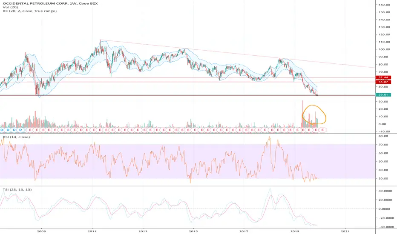This screenshot has height=234, width=397.
Task: Click the 2011 label on the time axis
Action: pos(92,231)
